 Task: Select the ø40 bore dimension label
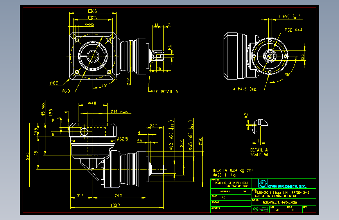pos(92,103)
